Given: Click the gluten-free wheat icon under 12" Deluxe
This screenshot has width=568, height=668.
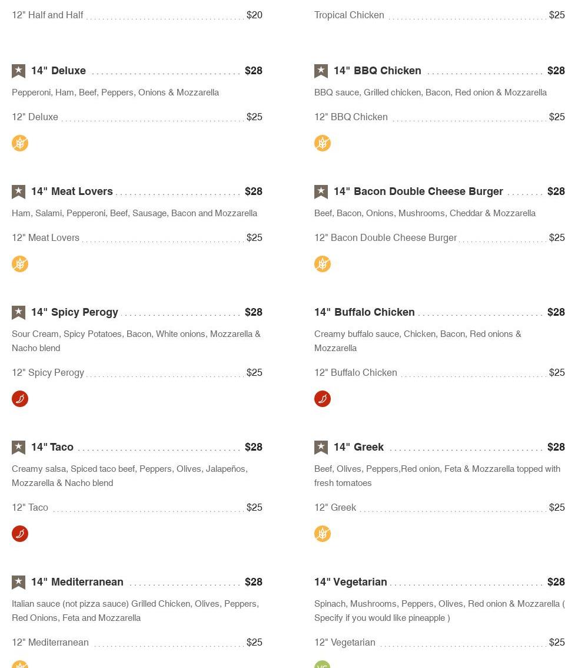Looking at the screenshot, I should coord(20,143).
